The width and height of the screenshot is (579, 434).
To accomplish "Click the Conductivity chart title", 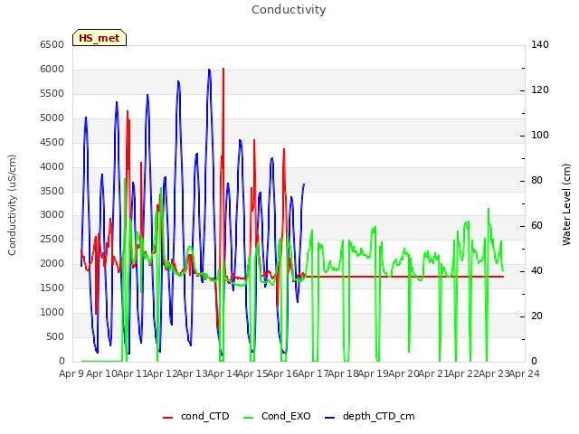I will click(x=289, y=9).
